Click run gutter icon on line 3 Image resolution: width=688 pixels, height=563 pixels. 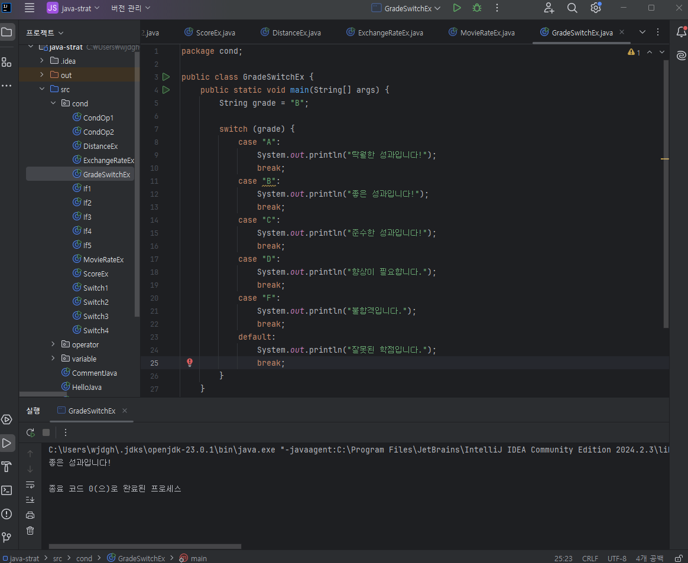(166, 77)
